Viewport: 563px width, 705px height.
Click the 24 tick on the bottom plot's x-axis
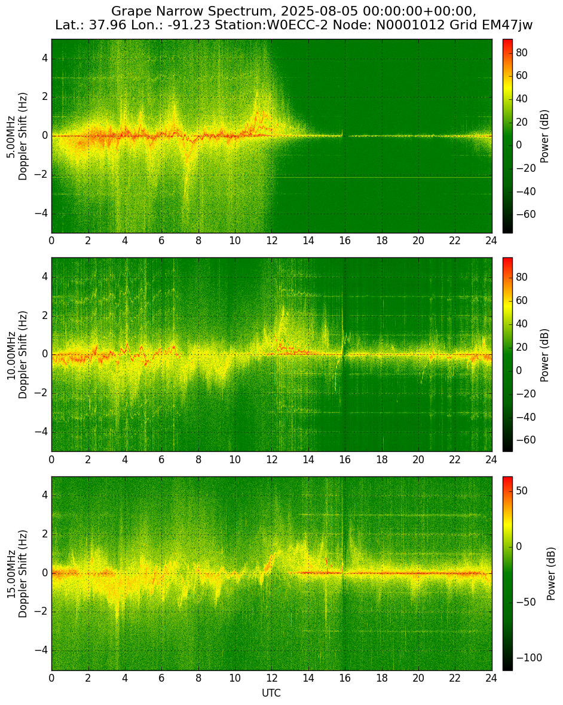pos(492,678)
